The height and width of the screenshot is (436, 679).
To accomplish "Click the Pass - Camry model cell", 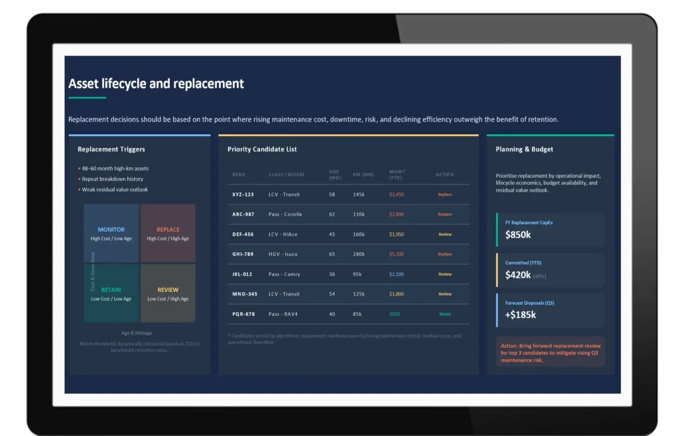I will tap(284, 274).
